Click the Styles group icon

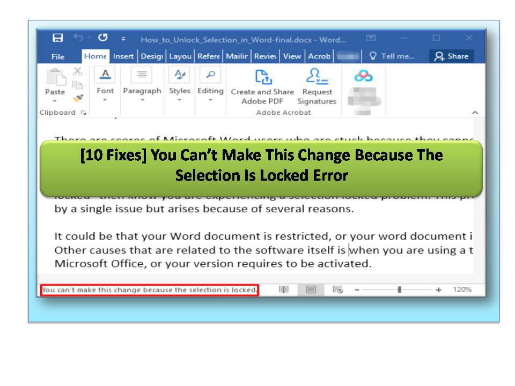pos(179,75)
